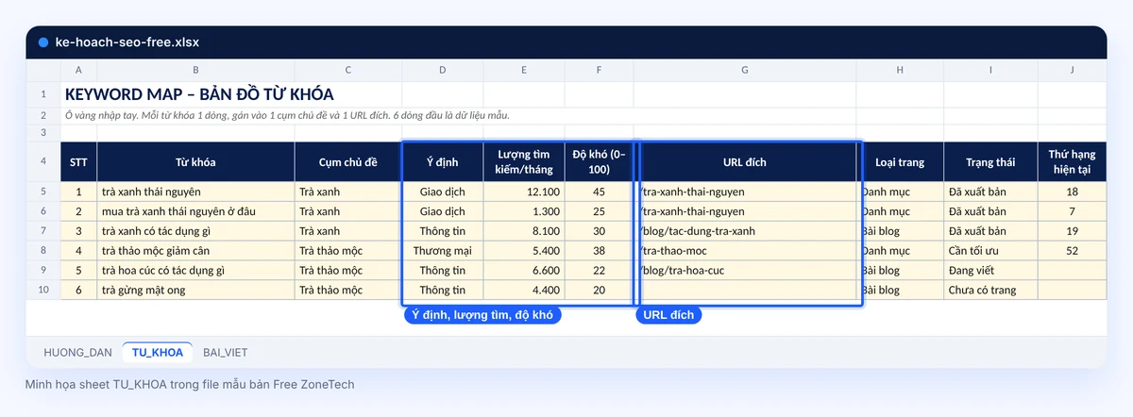Image resolution: width=1133 pixels, height=417 pixels.
Task: Select column A header
Action: tap(78, 71)
